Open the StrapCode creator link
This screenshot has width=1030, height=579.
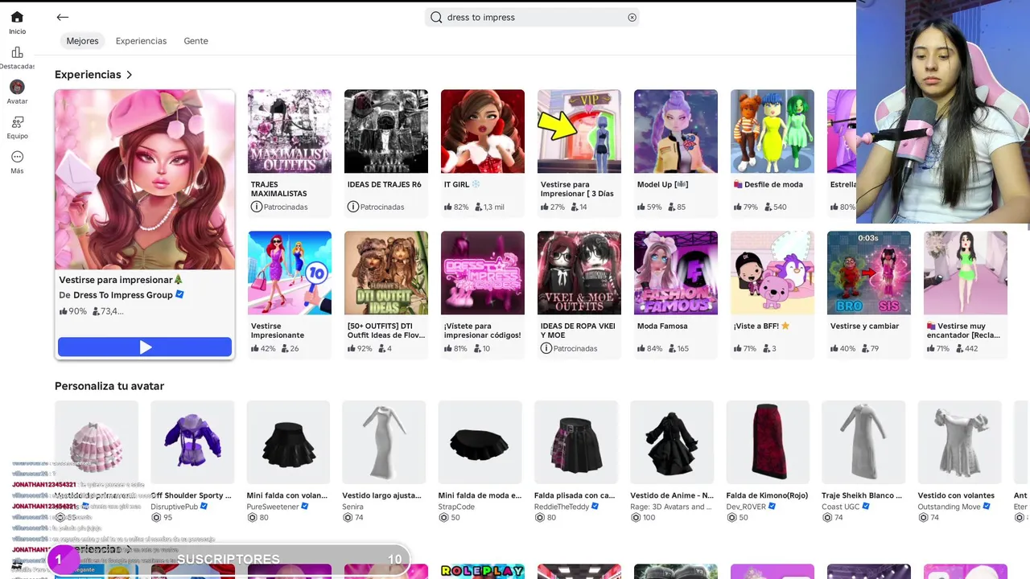pyautogui.click(x=456, y=507)
